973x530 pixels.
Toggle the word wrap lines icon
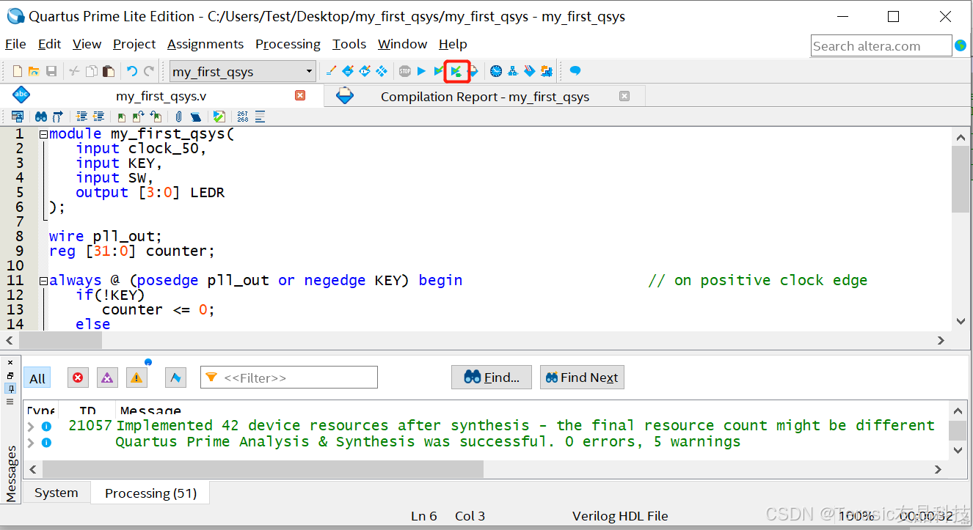(260, 117)
